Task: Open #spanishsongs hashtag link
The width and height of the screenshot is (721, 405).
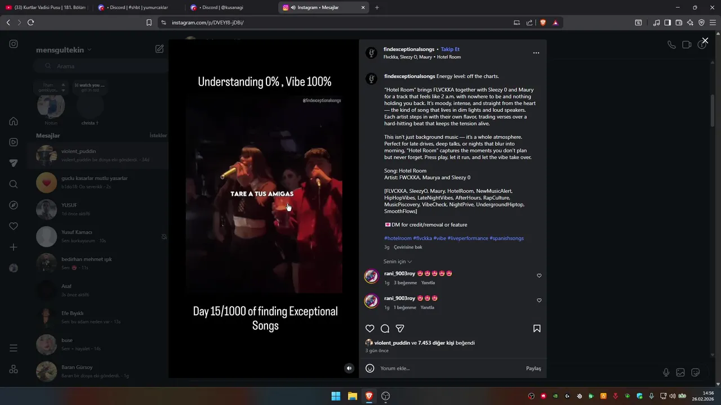Action: click(506, 238)
